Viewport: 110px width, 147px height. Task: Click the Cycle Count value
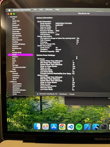[57, 48]
